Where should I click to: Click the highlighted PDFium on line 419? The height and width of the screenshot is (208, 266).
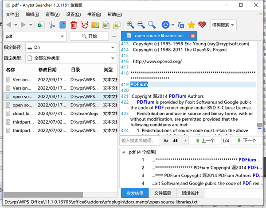tap(139, 84)
